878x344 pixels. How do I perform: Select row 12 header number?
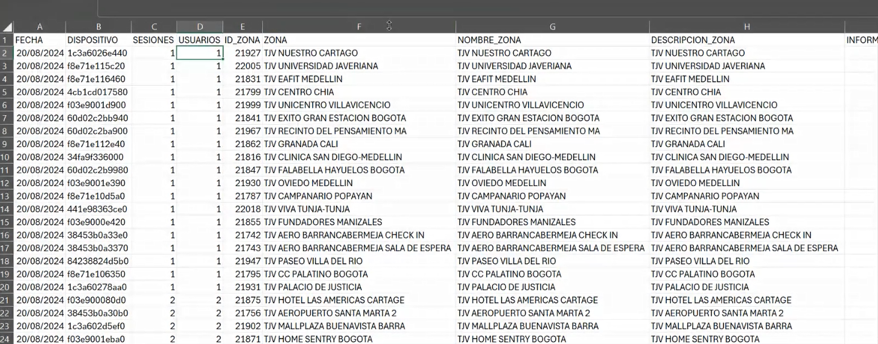7,183
